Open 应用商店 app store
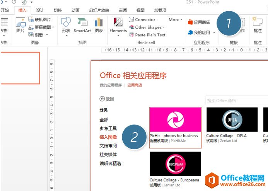Viewport: 268px width, 191px height. [199, 22]
